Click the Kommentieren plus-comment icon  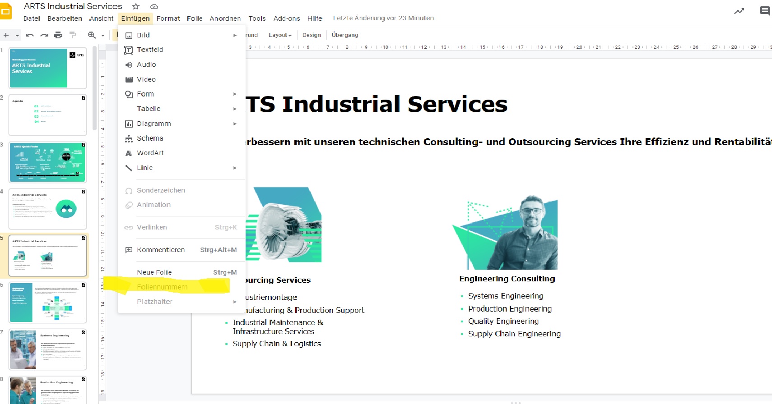pos(129,250)
